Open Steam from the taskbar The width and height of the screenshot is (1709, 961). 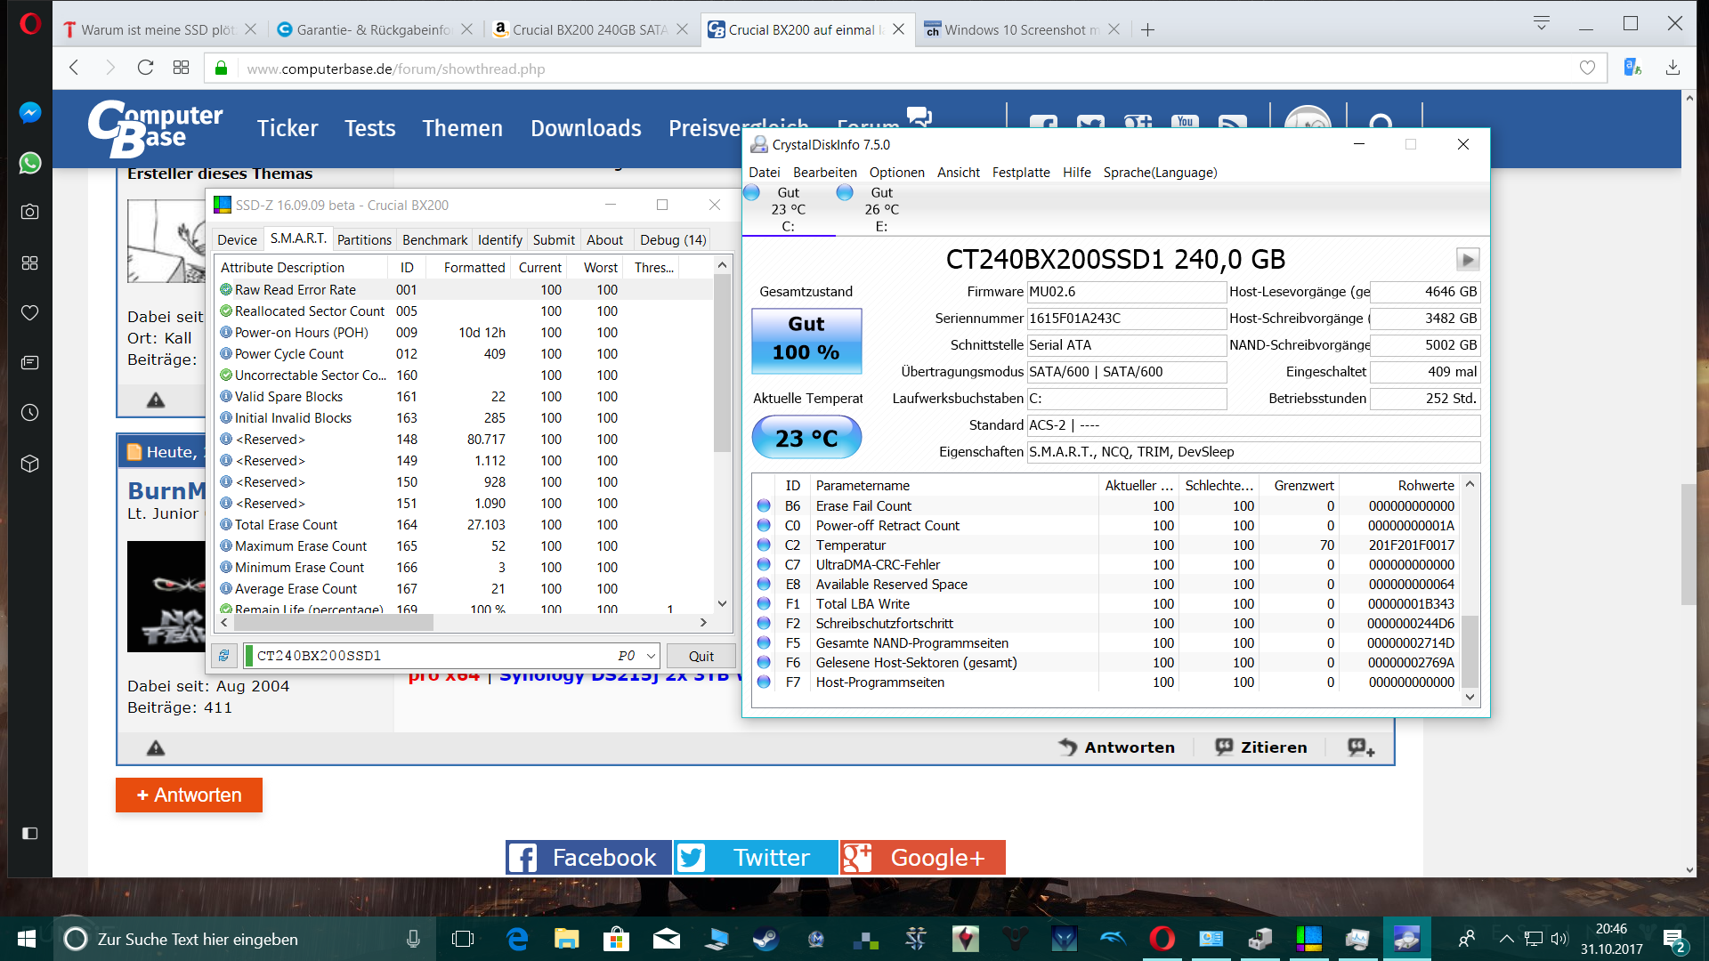click(x=765, y=939)
